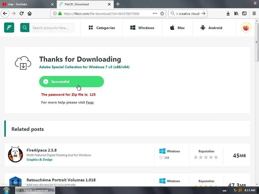The width and height of the screenshot is (259, 194).
Task: Open the browser home page
Action: click(x=30, y=13)
